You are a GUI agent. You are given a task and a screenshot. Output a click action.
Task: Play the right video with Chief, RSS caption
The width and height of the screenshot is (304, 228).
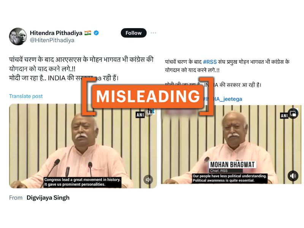coord(231,144)
